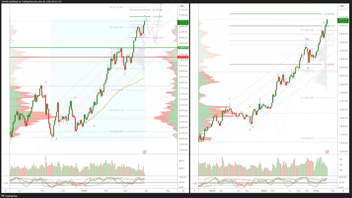This screenshot has height=198, width=352.
Task: Click the blue wave III label on right chart
Action: tap(306, 39)
